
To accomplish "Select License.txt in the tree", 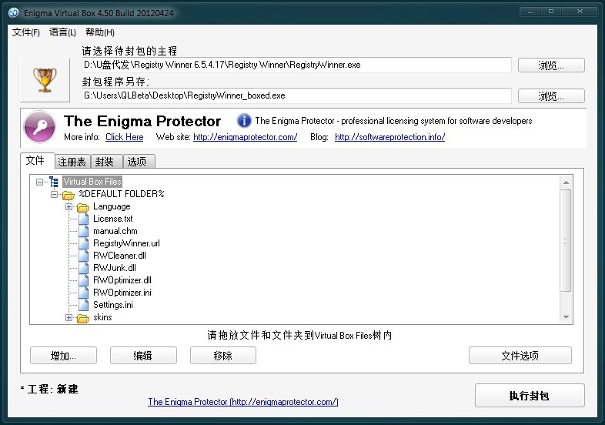I will click(113, 219).
